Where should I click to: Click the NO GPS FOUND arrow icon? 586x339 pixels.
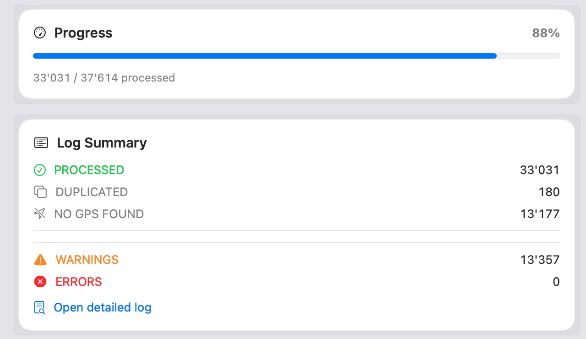pyautogui.click(x=40, y=214)
